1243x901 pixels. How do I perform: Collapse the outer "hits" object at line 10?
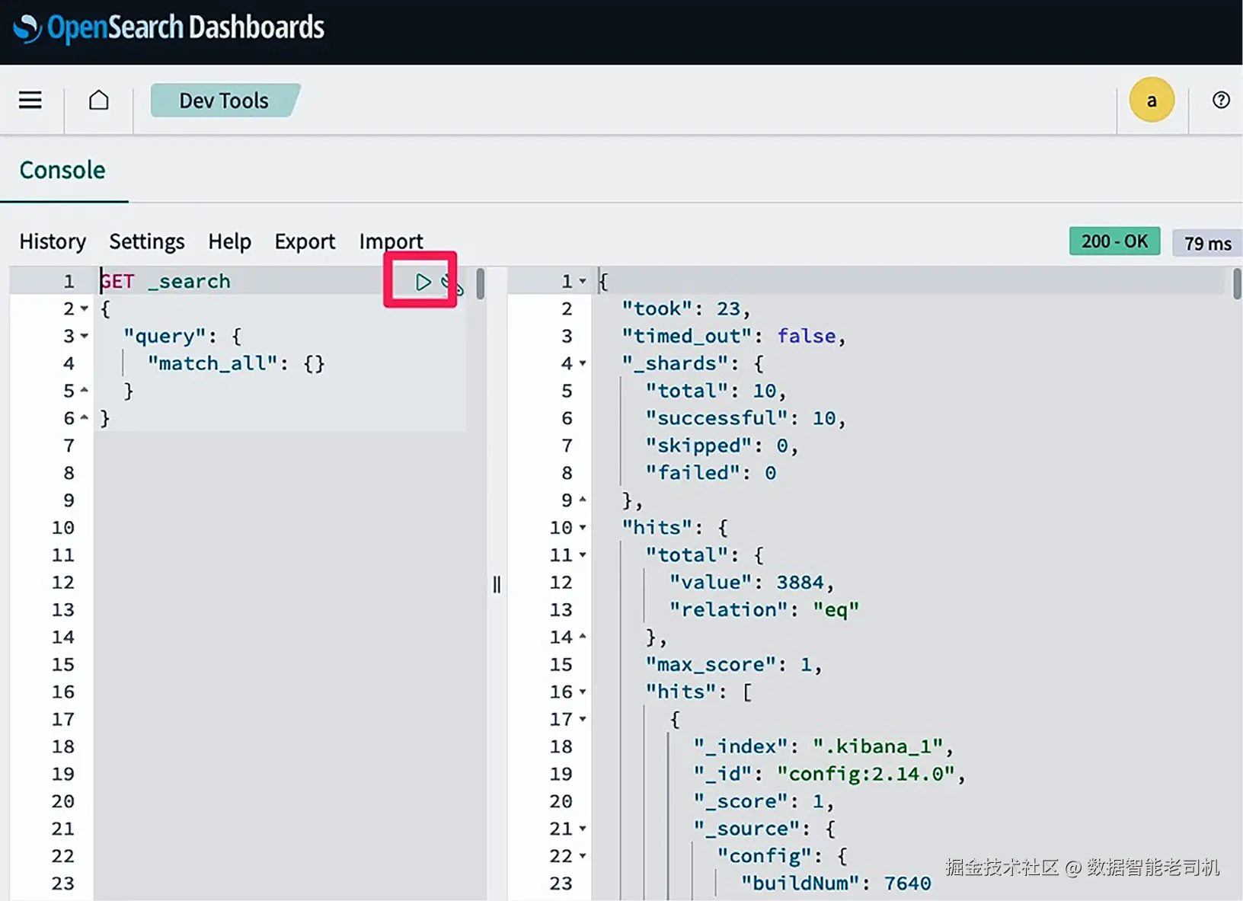[583, 527]
